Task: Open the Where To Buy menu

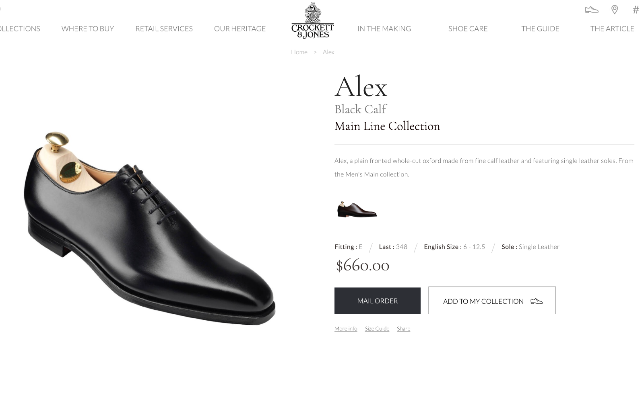Action: point(87,29)
